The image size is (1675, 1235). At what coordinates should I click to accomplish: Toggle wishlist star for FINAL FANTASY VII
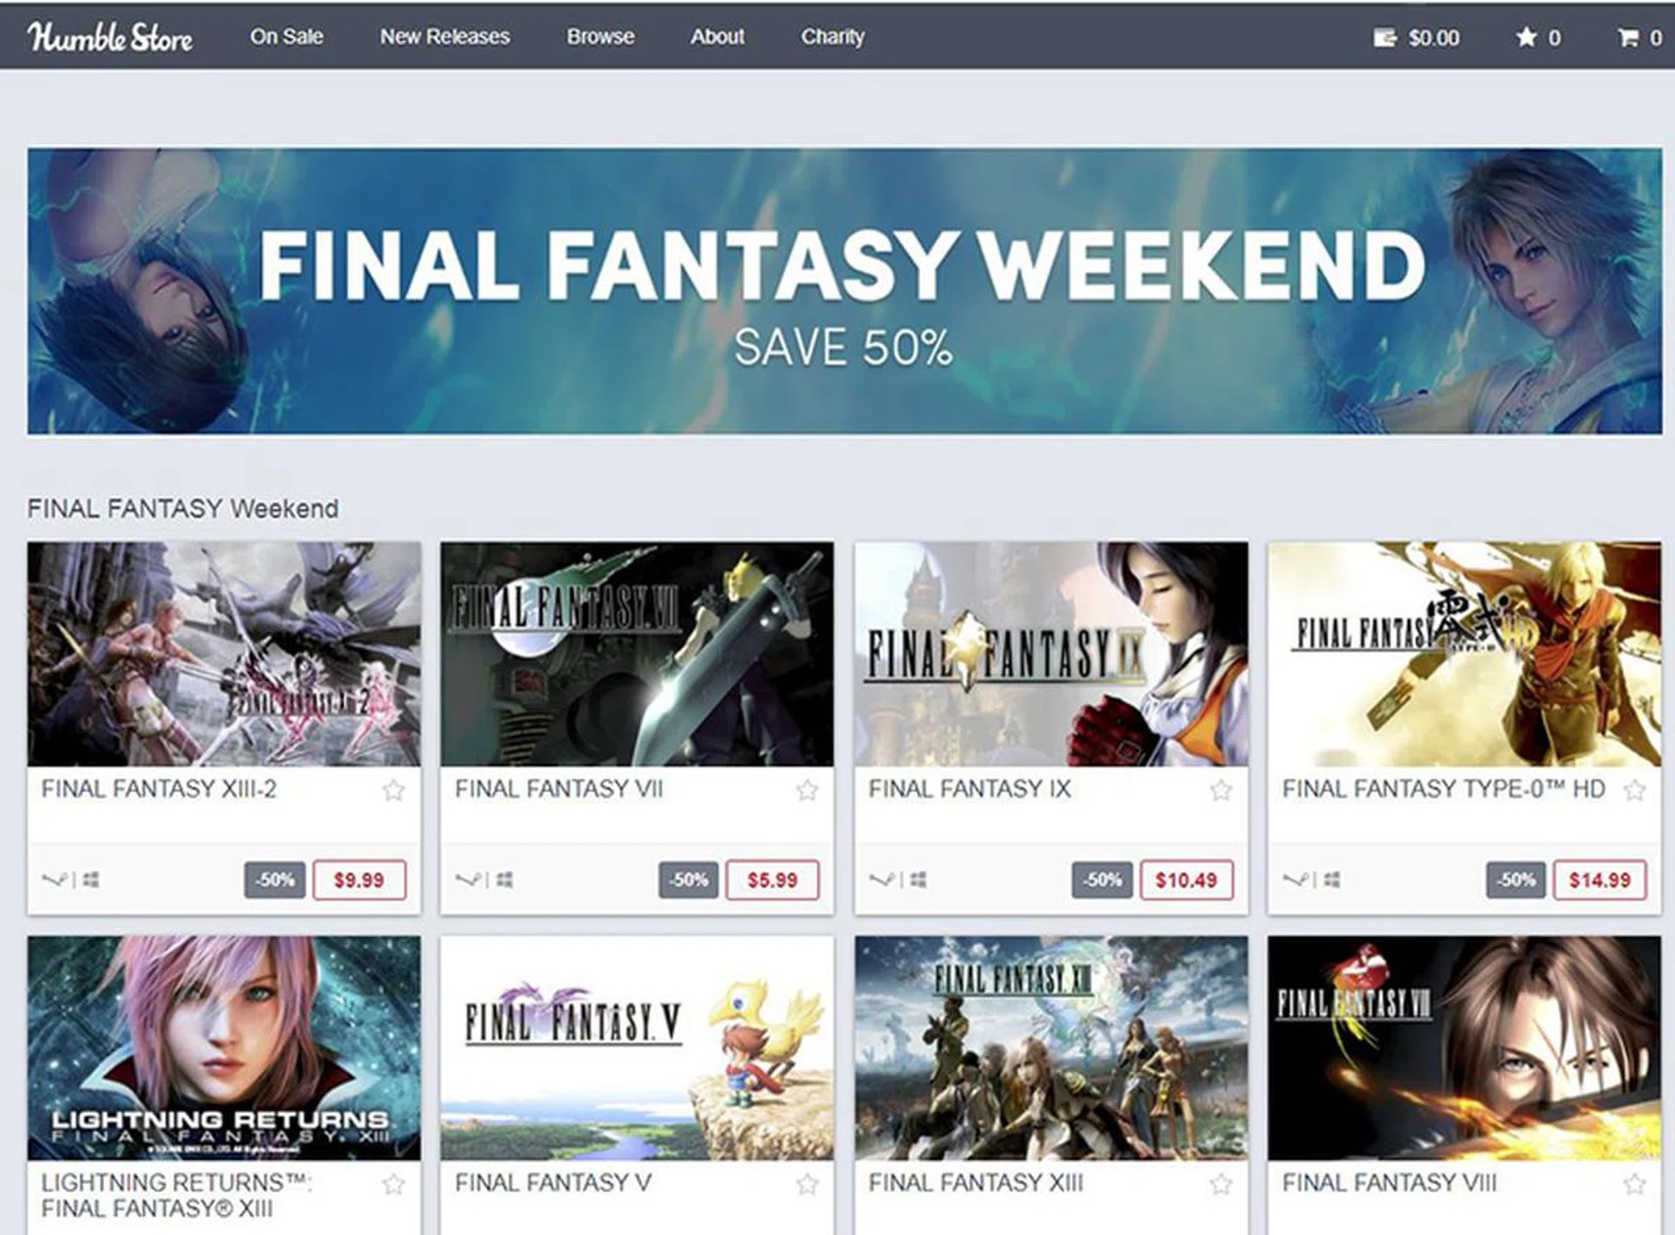click(807, 790)
